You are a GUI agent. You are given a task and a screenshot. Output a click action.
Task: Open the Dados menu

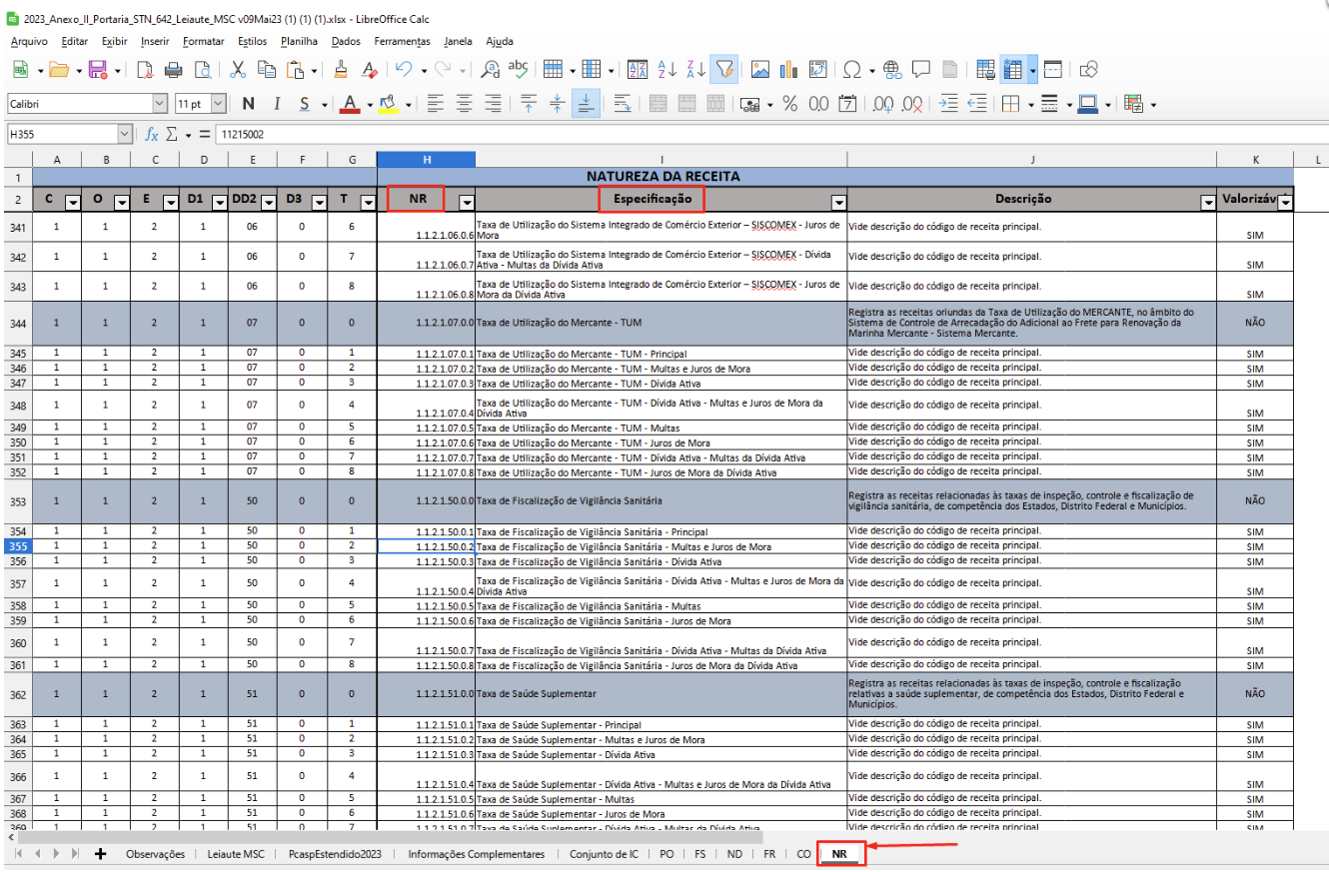(346, 41)
